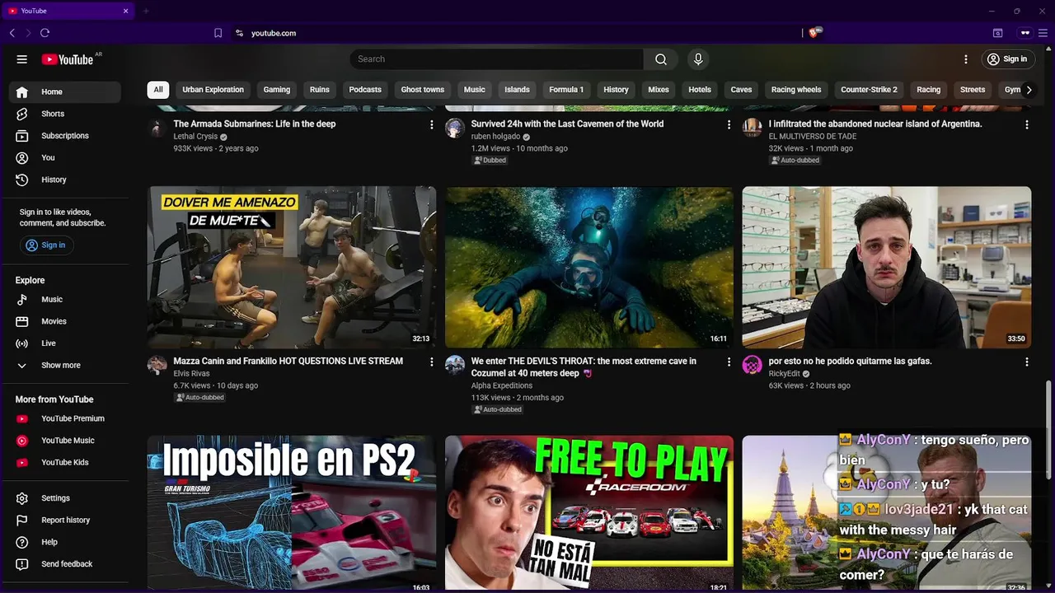
Task: Select the All filter chip
Action: (x=158, y=90)
